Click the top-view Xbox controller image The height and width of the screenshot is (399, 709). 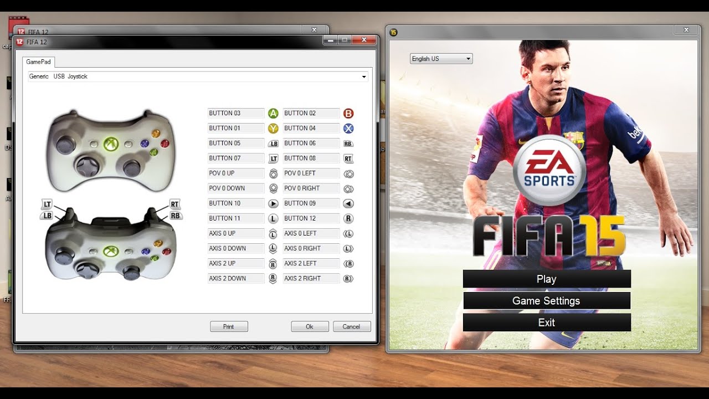(x=111, y=150)
